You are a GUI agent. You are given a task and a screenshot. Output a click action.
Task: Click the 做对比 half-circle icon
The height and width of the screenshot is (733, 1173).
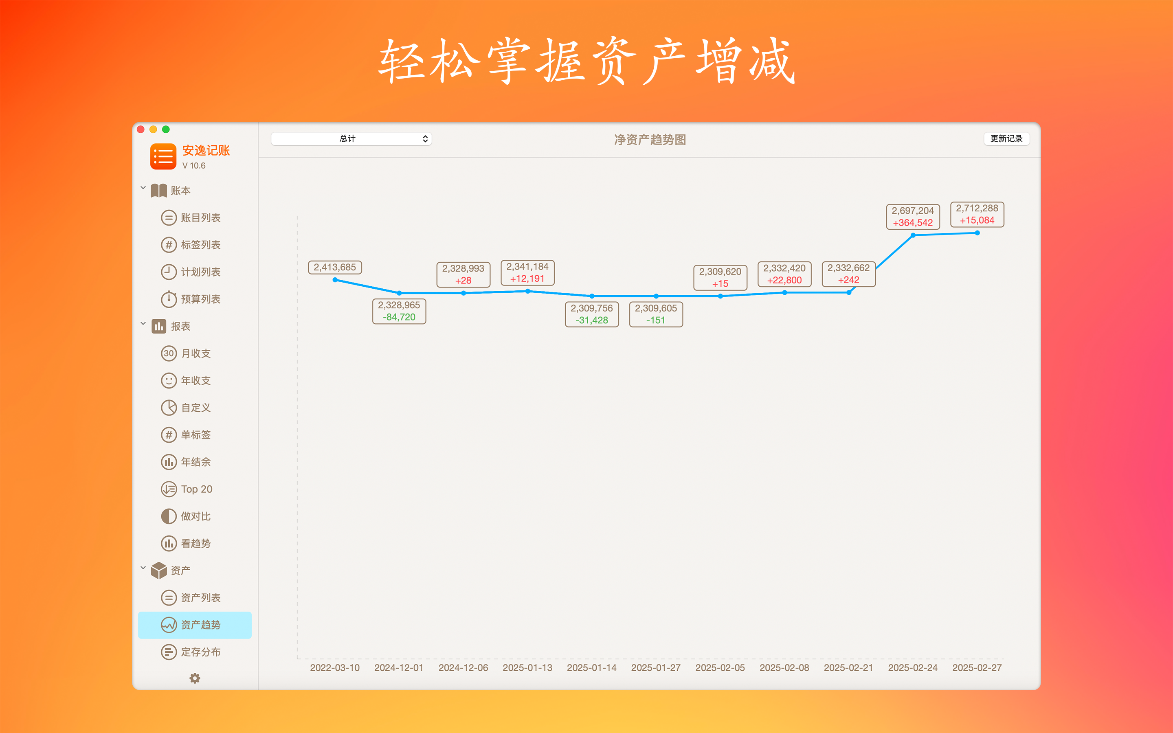point(168,516)
